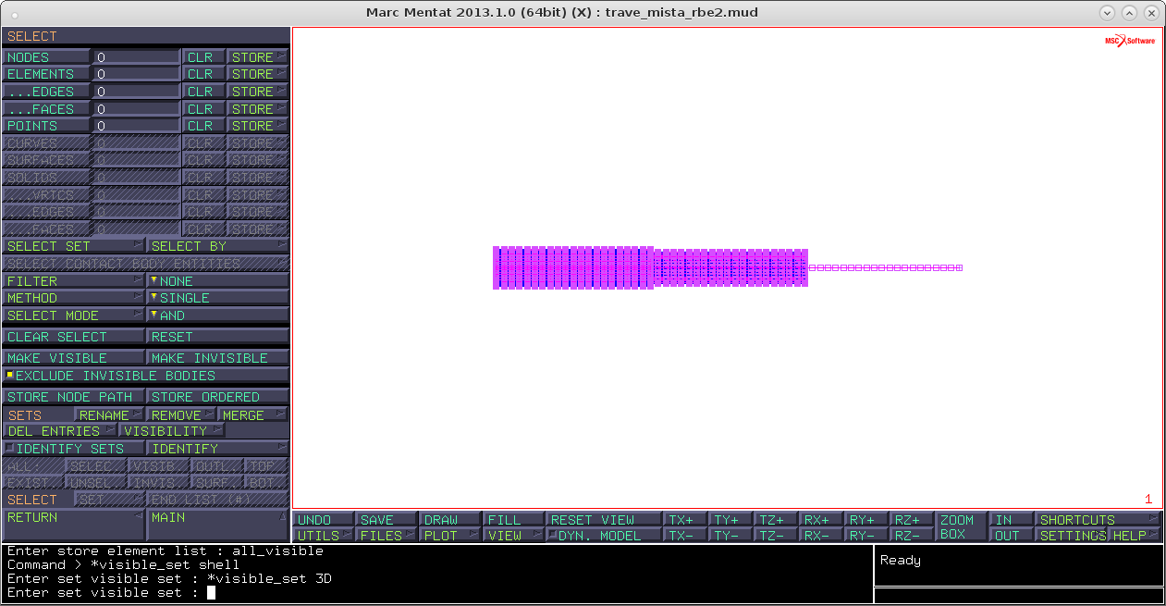
Task: Translate view with TZ+
Action: point(777,520)
